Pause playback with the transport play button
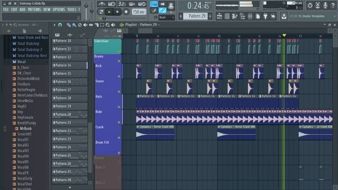Screen dimensions: 338x190 (x=109, y=12)
